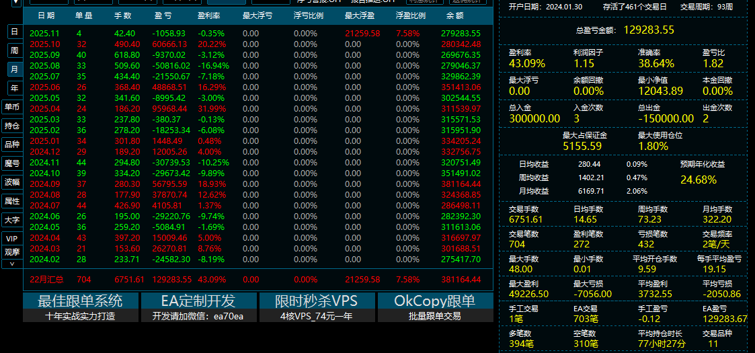This screenshot has height=353, width=755.
Task: Sort by the 浮亏比例 column header
Action: [308, 15]
